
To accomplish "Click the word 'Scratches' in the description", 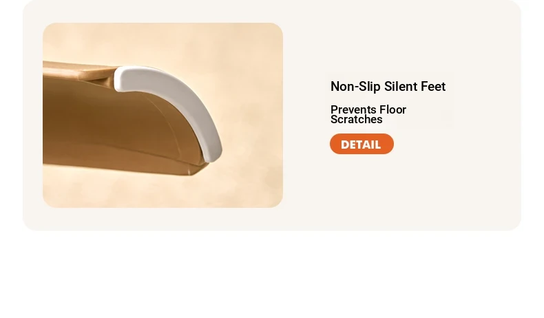I will point(356,120).
